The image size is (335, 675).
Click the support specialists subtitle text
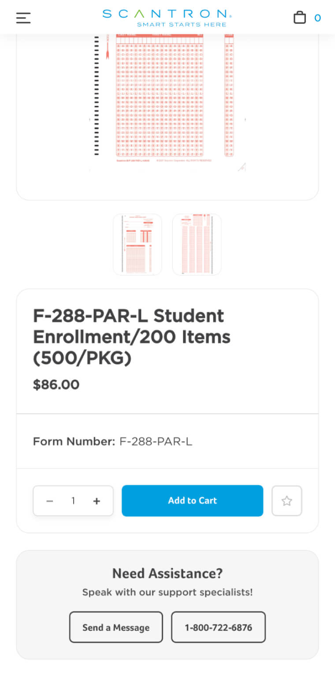167,592
